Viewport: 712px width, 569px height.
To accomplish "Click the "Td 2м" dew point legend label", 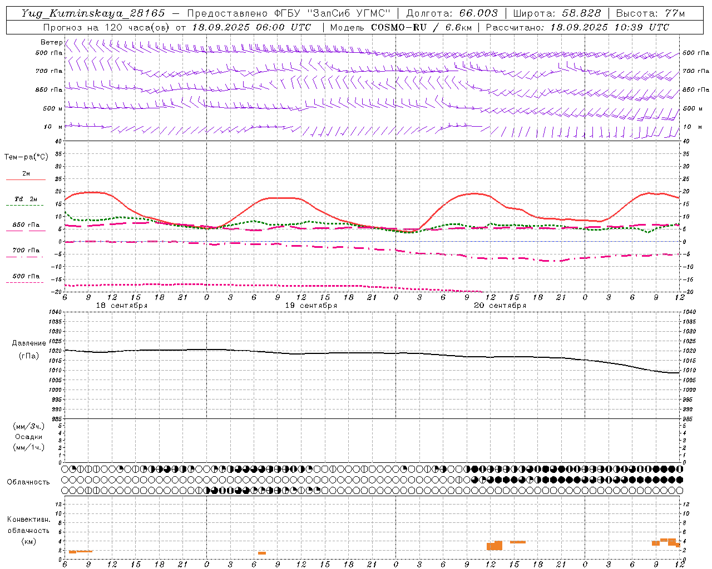I will (x=26, y=199).
